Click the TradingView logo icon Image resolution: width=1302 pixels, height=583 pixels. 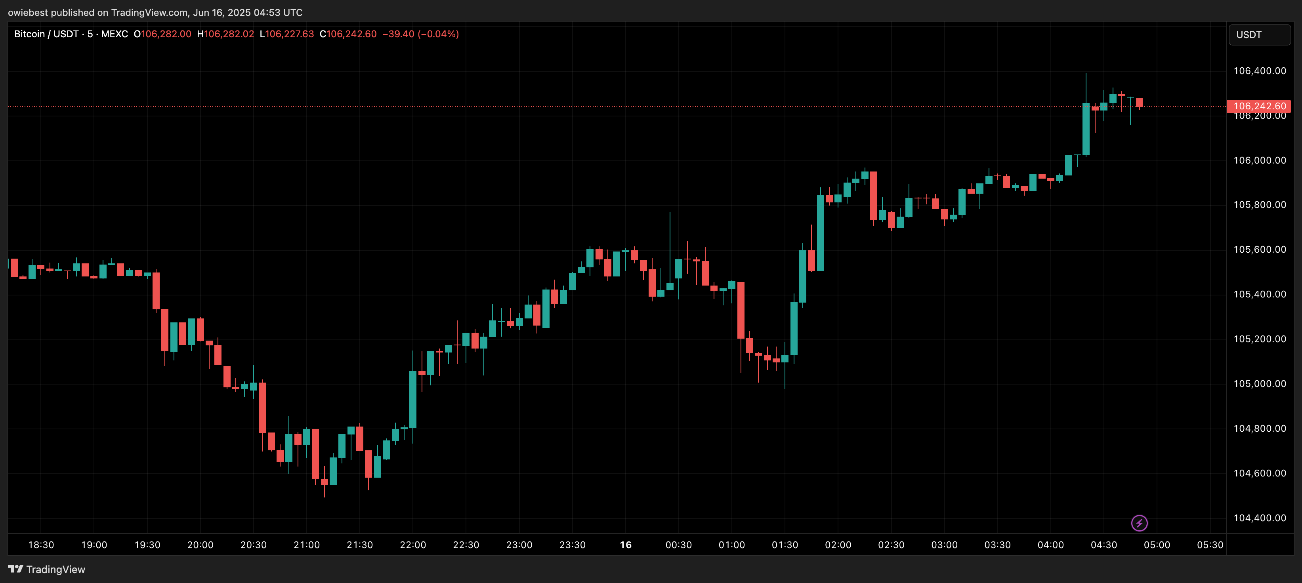tap(17, 569)
